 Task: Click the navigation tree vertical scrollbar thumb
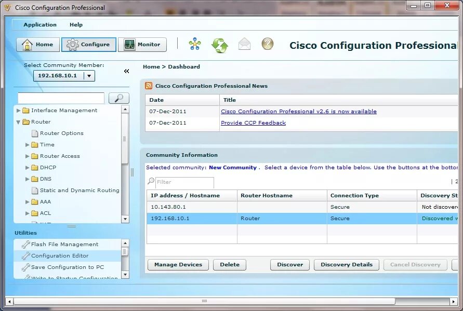tap(125, 139)
